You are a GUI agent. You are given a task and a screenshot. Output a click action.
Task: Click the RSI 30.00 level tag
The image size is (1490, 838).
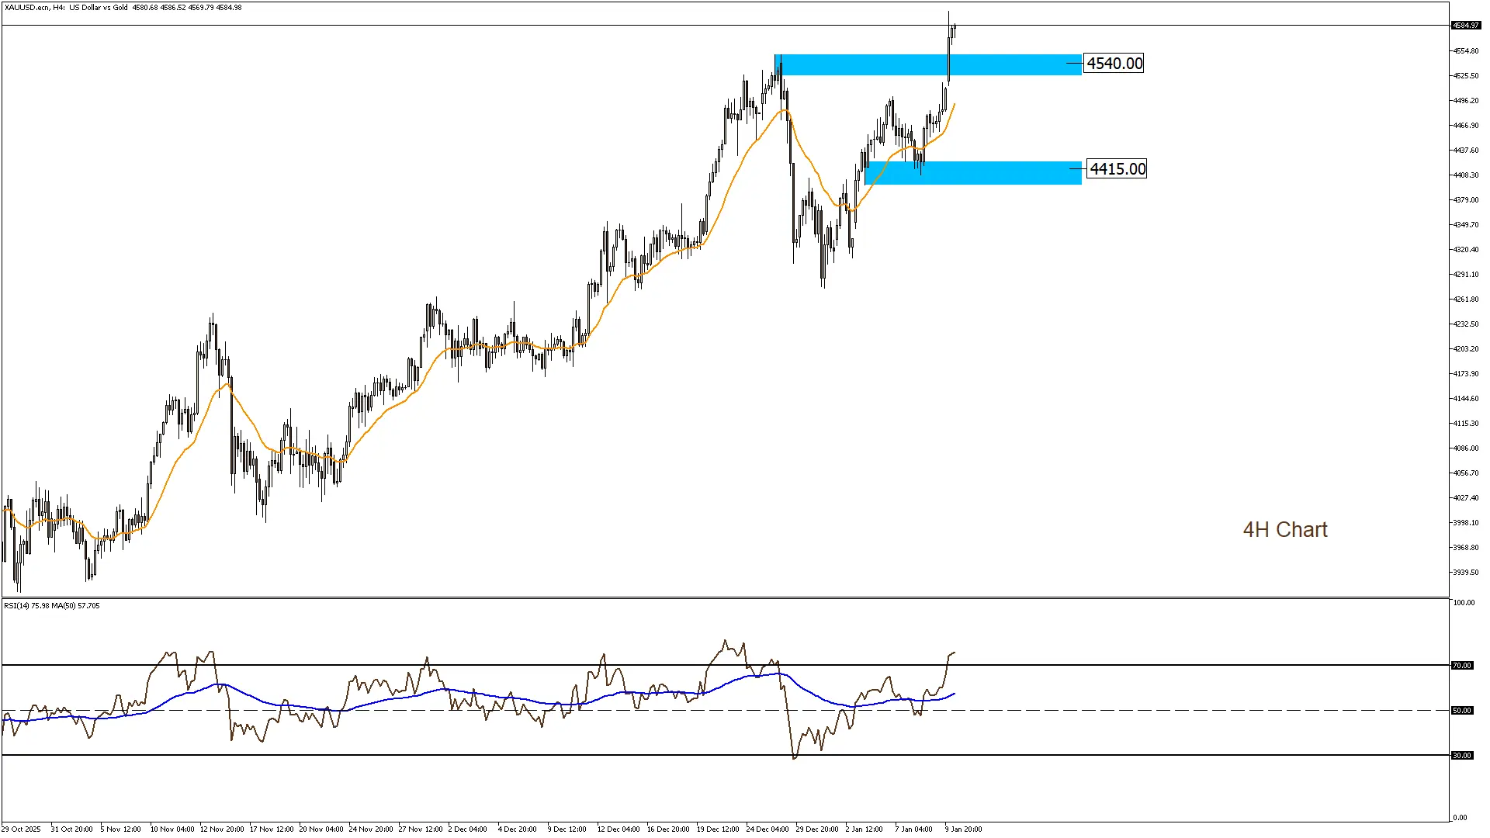coord(1462,756)
